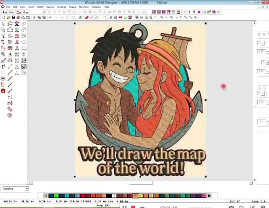Click the grid display toolbar icon
This screenshot has height=208, width=269.
coord(116,17)
